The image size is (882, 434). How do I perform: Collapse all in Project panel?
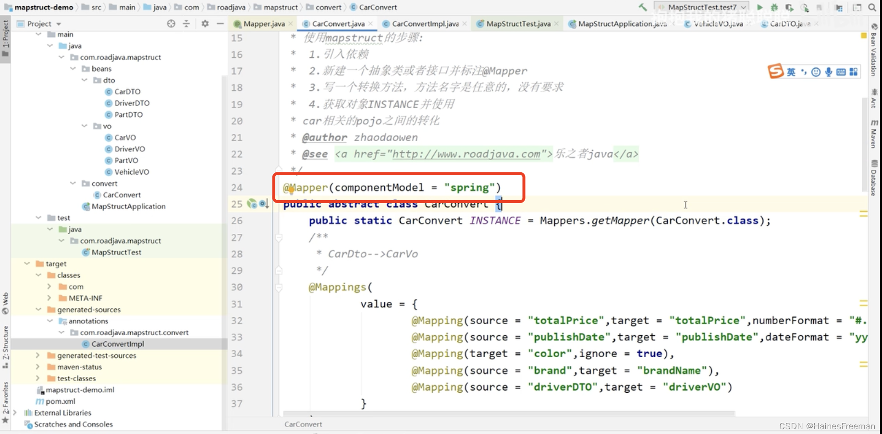coord(186,24)
